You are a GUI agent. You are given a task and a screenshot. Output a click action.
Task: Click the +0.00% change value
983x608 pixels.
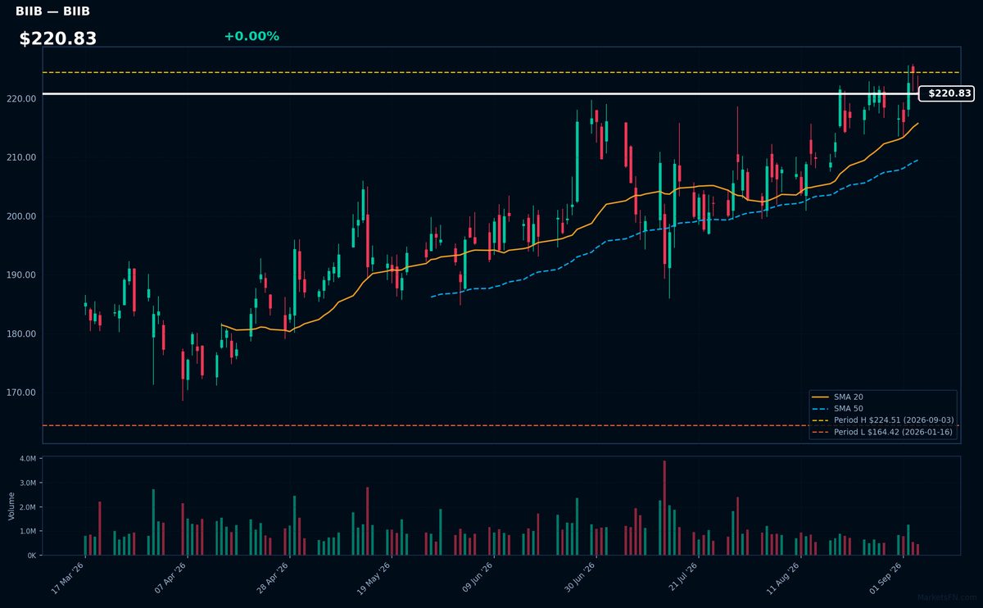coord(251,36)
